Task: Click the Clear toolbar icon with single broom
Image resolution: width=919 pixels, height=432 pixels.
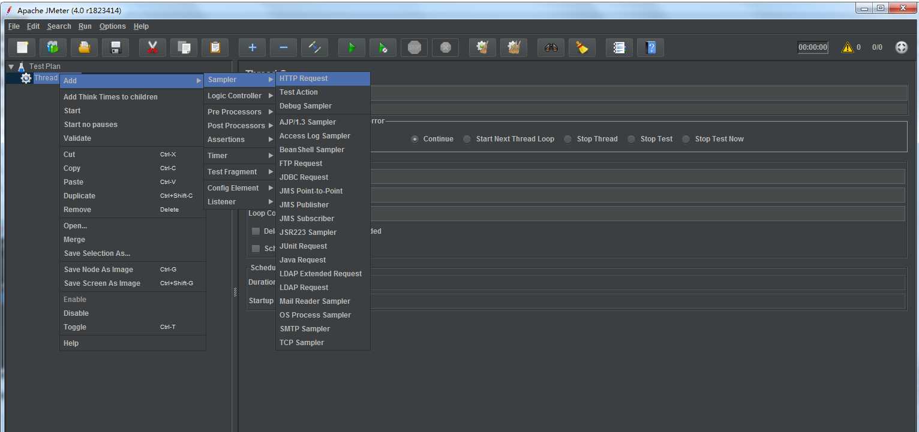Action: (482, 47)
